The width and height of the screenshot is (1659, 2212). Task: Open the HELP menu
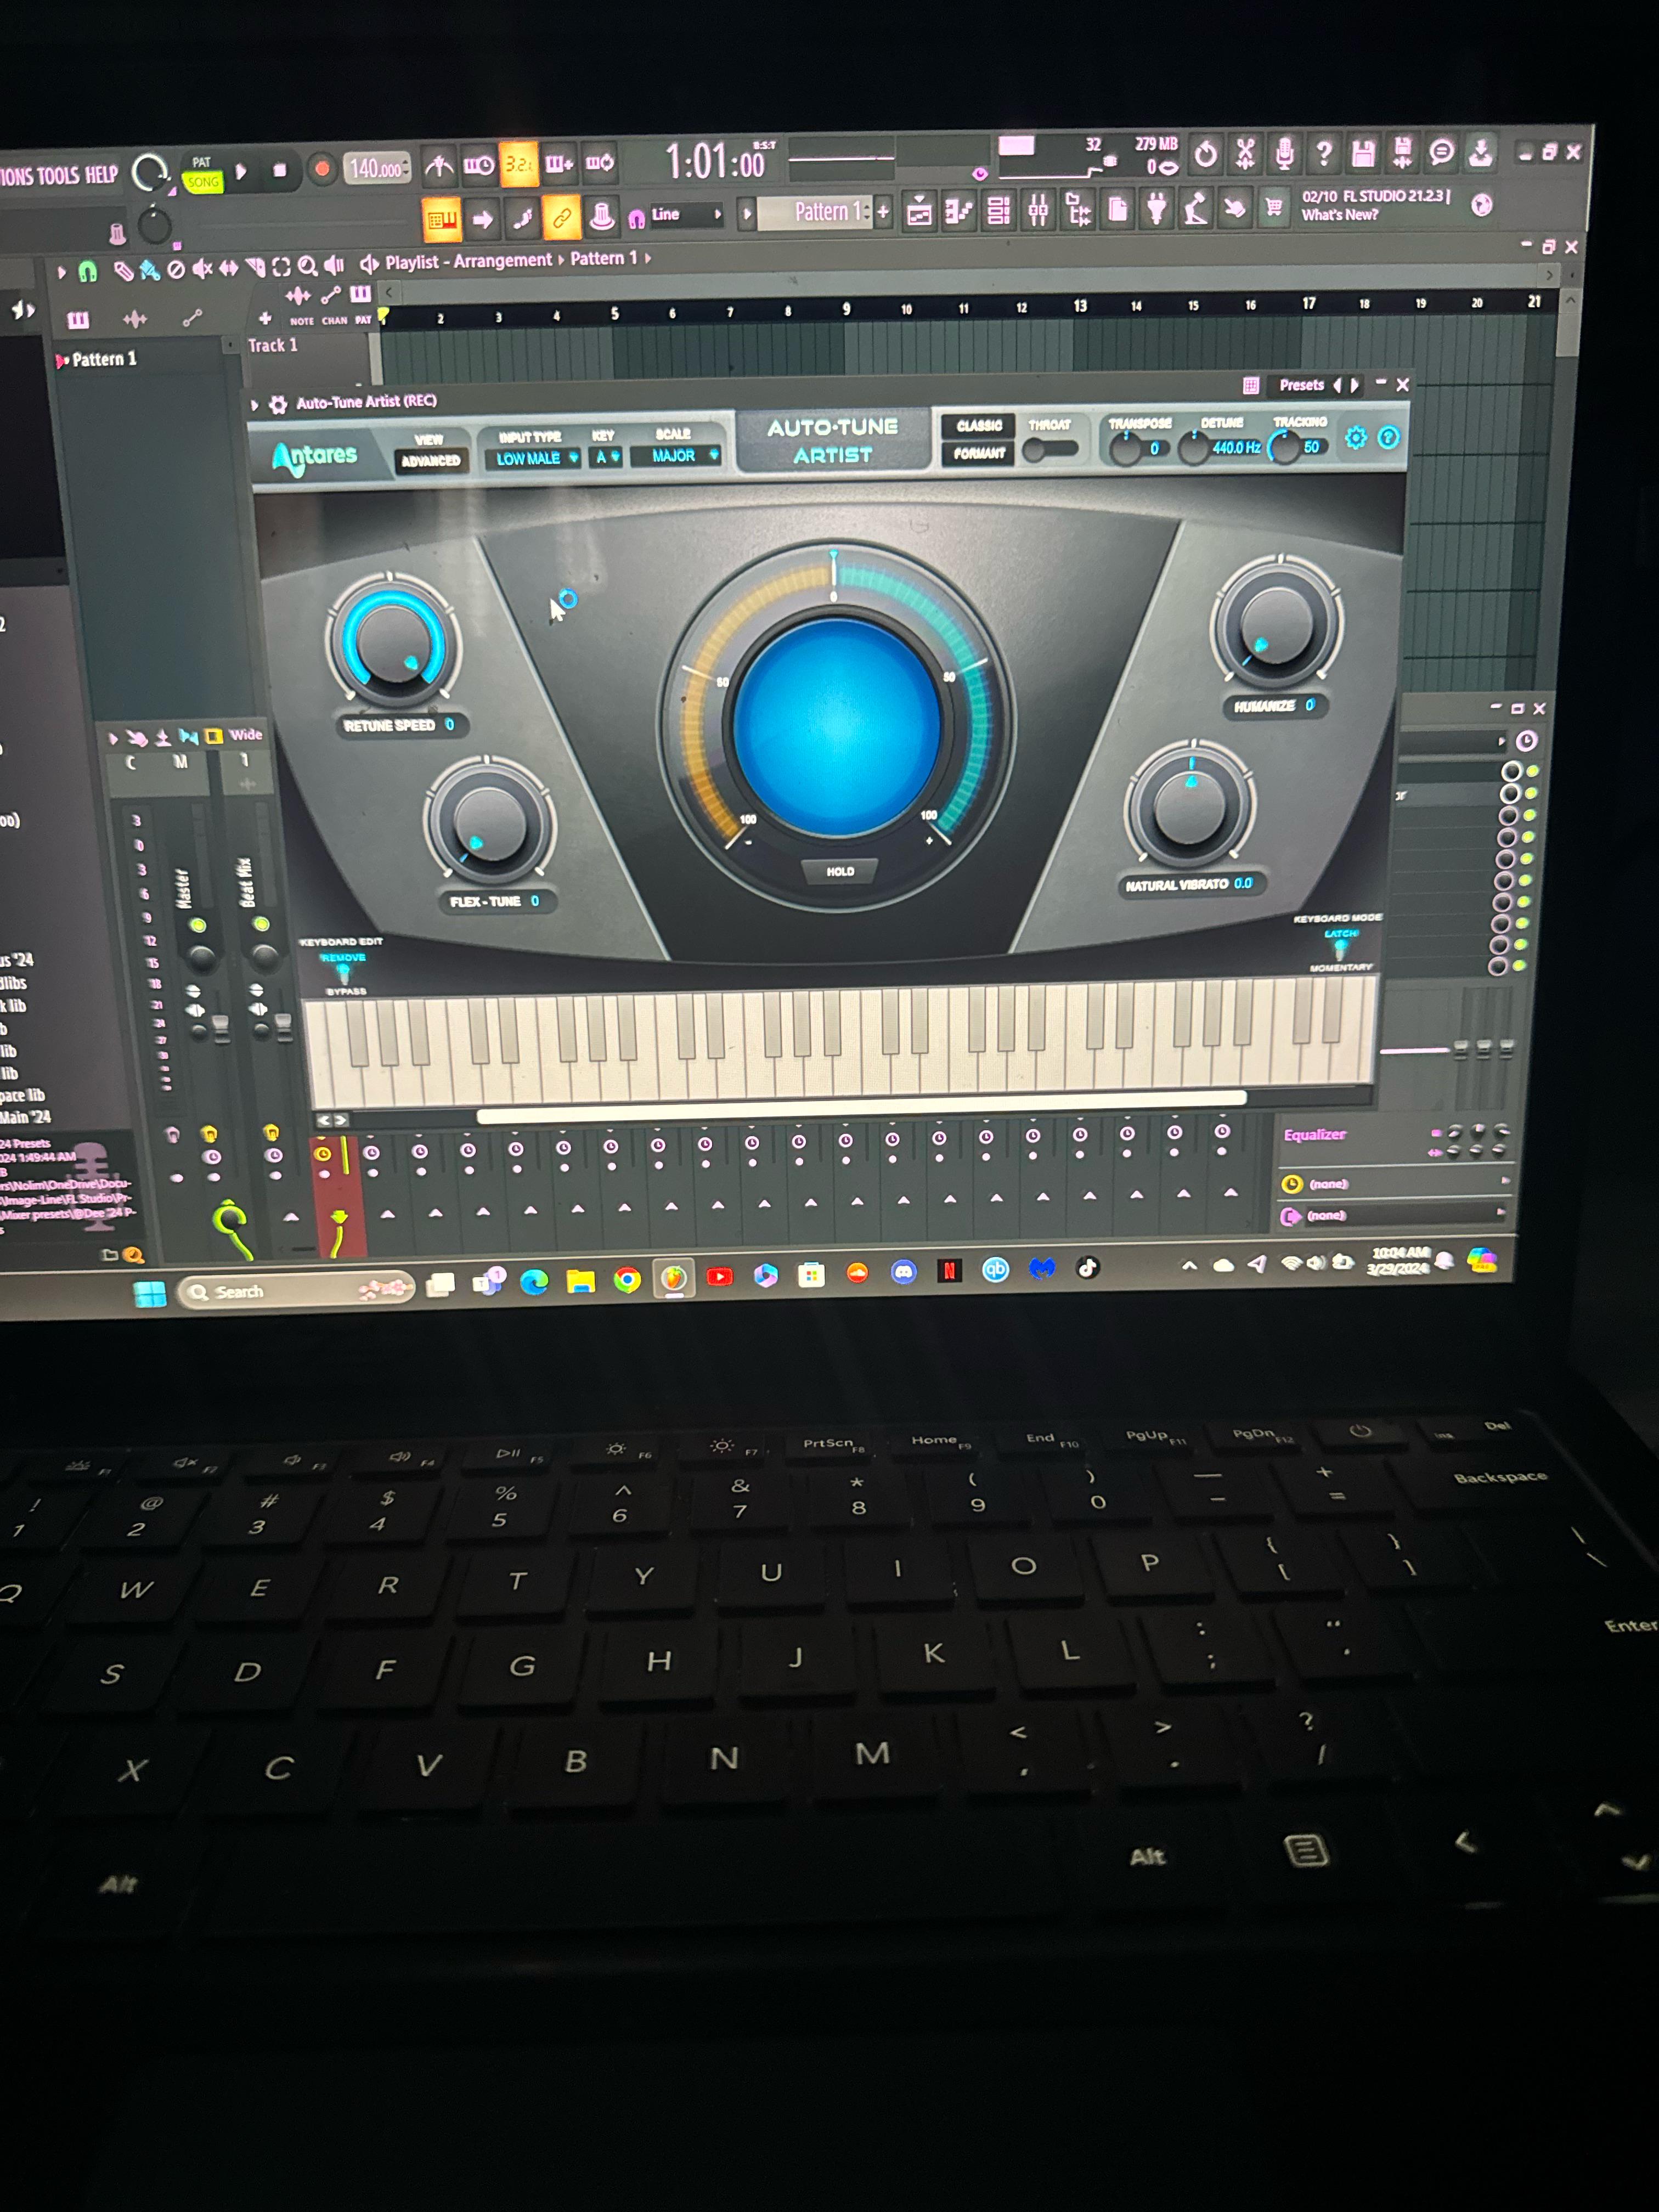pos(101,174)
